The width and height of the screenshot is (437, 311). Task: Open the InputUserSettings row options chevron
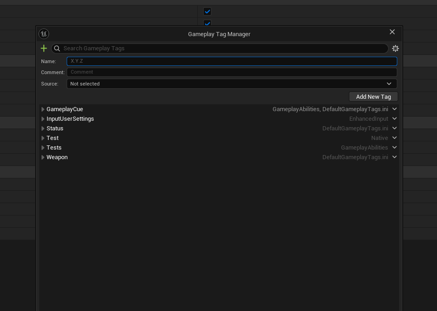click(395, 118)
